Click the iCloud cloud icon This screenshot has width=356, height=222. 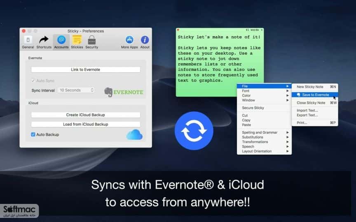point(134,134)
